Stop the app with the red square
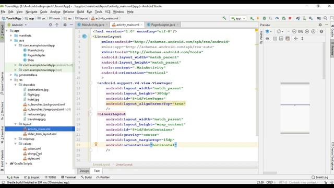The image size is (334, 188). tap(290, 19)
